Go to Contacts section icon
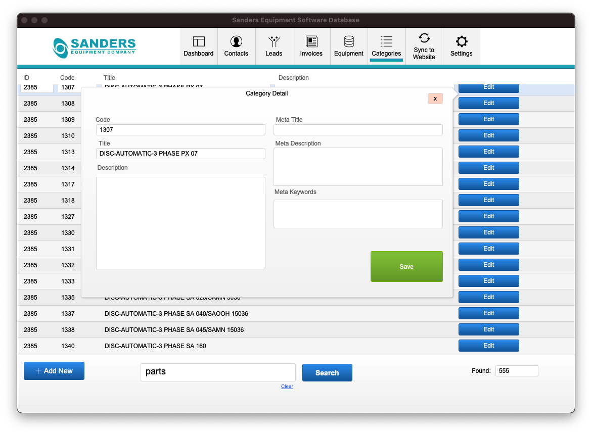The image size is (592, 434). point(236,42)
